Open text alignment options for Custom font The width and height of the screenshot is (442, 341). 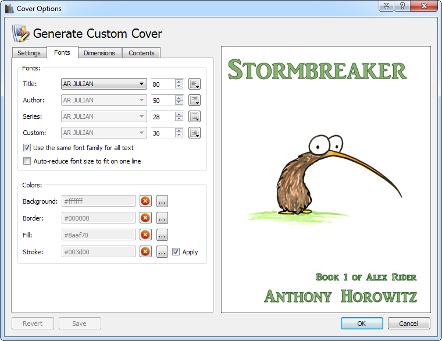pyautogui.click(x=194, y=133)
